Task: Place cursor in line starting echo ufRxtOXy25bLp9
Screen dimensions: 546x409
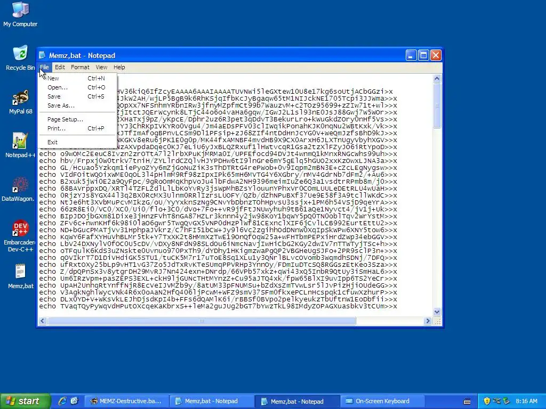Action: pyautogui.click(x=218, y=265)
